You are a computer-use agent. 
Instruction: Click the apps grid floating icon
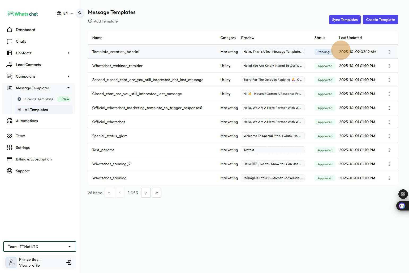pyautogui.click(x=403, y=194)
